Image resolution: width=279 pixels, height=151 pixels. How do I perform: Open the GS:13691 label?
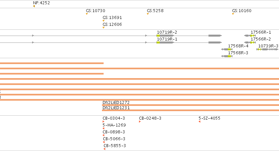click(x=112, y=18)
